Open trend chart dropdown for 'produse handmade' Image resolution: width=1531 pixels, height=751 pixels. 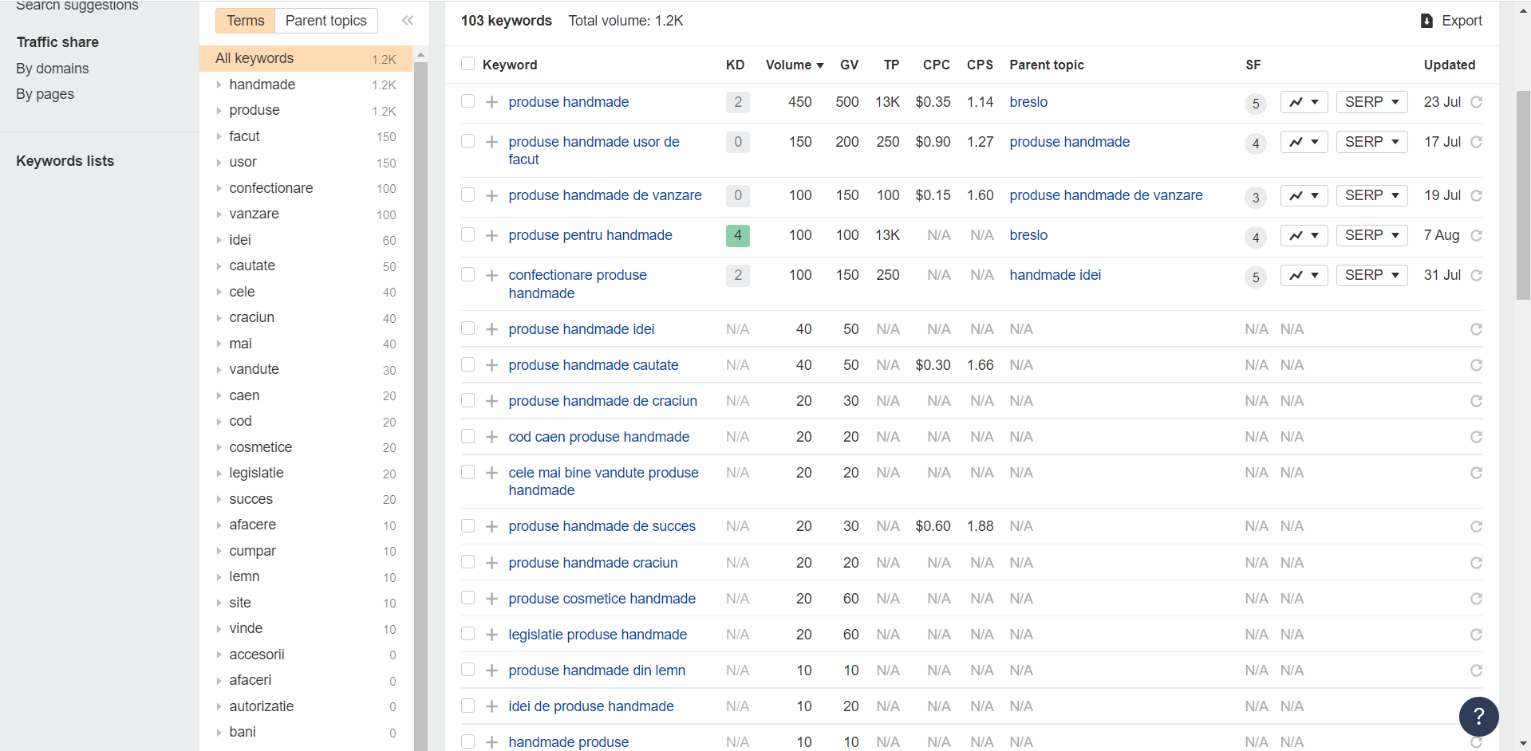[x=1304, y=102]
